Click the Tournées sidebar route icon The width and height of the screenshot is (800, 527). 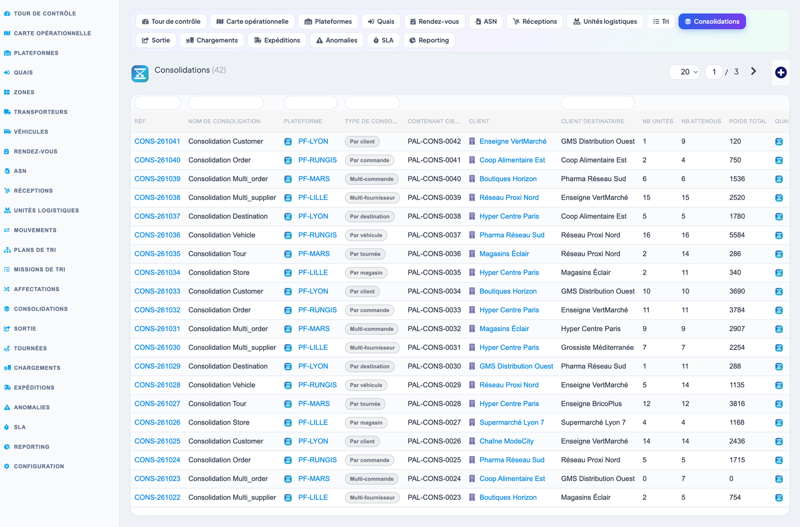(7, 348)
